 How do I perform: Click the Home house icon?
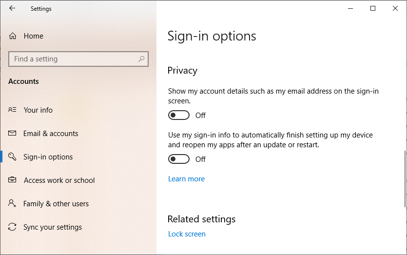pyautogui.click(x=13, y=36)
